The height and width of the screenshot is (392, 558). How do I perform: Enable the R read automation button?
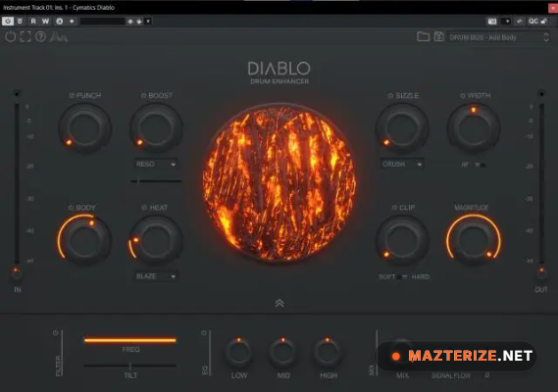[33, 22]
